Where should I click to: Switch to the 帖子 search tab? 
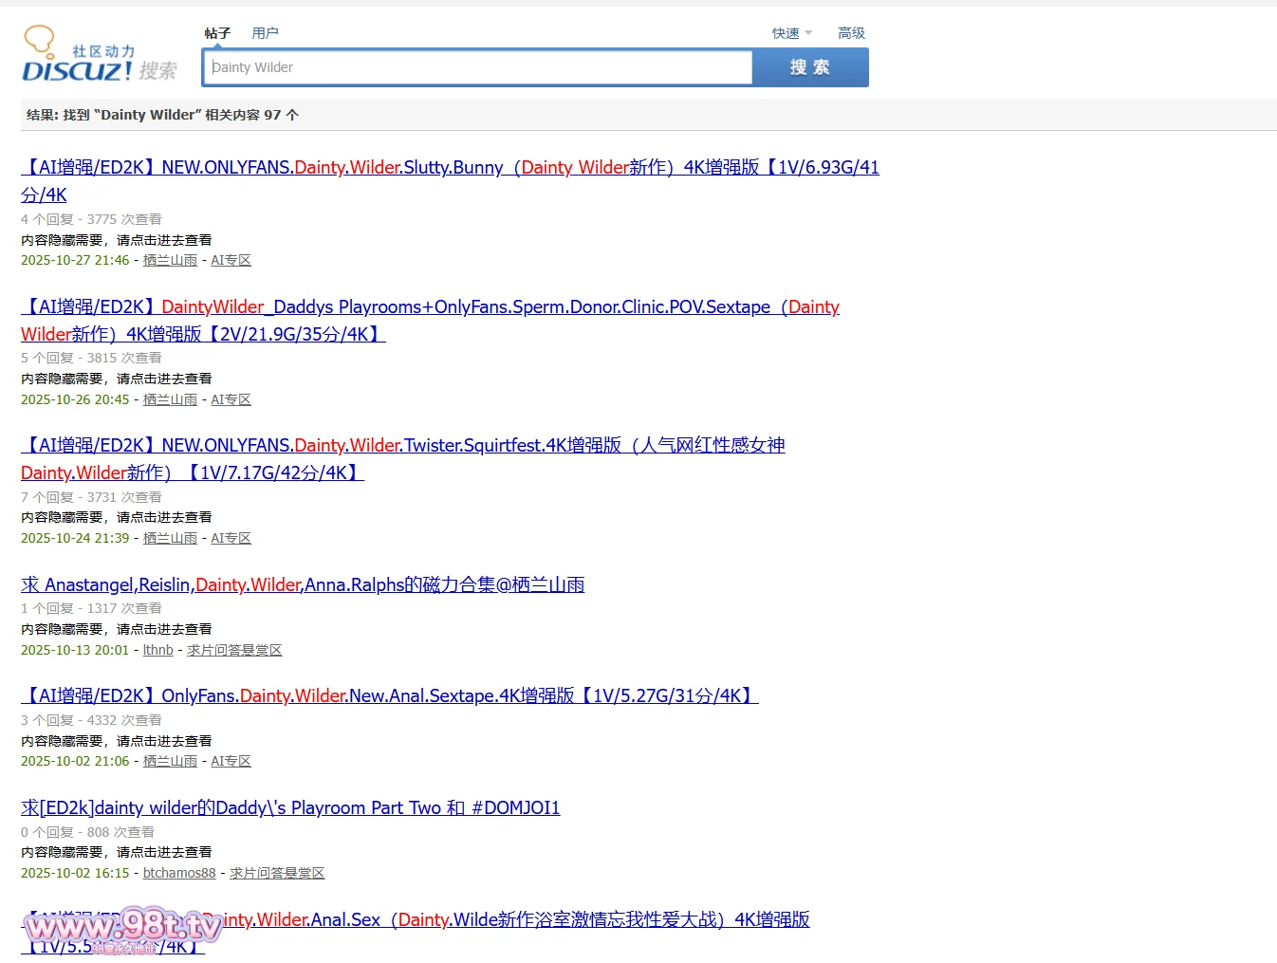click(x=217, y=33)
